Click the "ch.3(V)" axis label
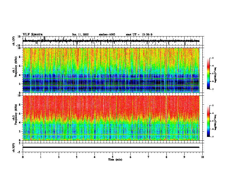Image resolution: width=228 pixels, height=176 pixels. pos(14,148)
